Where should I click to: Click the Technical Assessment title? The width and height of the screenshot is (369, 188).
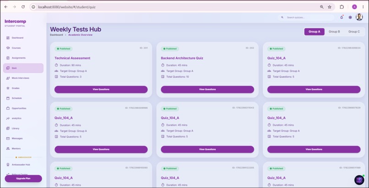click(x=72, y=58)
